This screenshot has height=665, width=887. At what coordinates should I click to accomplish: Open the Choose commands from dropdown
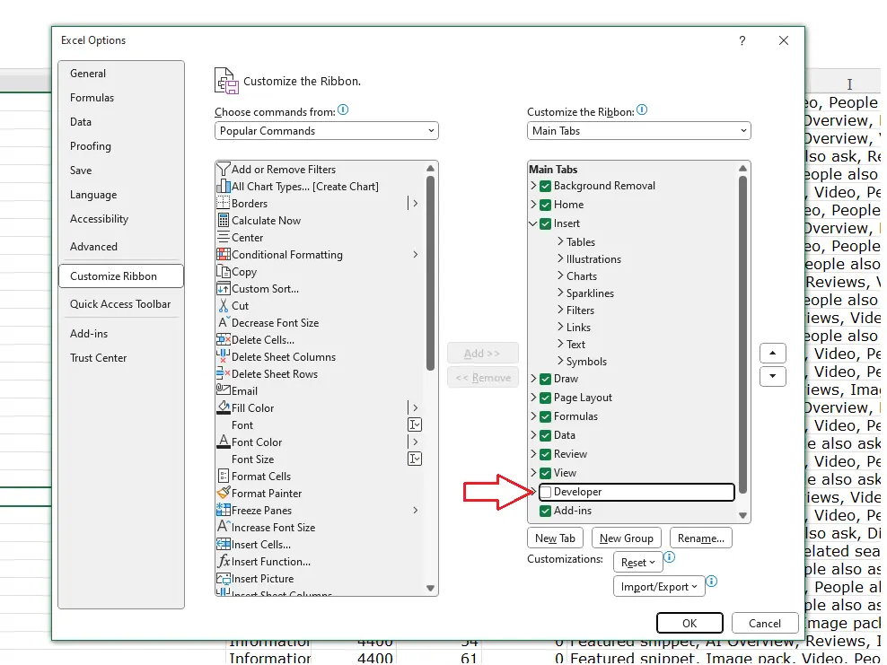tap(326, 131)
